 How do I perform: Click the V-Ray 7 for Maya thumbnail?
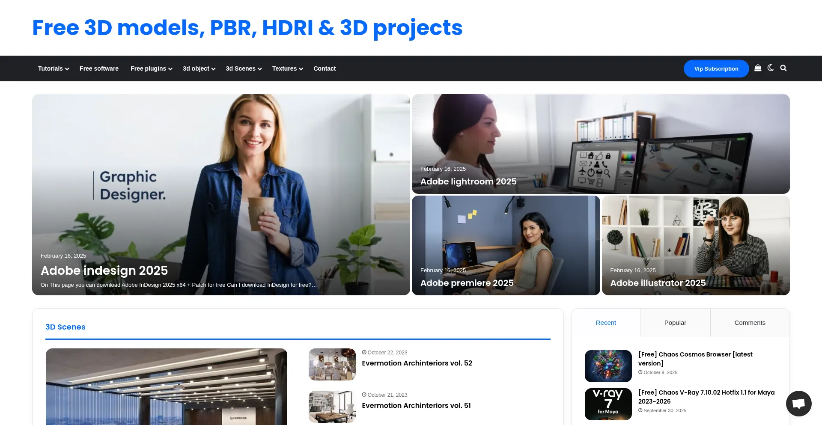click(x=608, y=404)
